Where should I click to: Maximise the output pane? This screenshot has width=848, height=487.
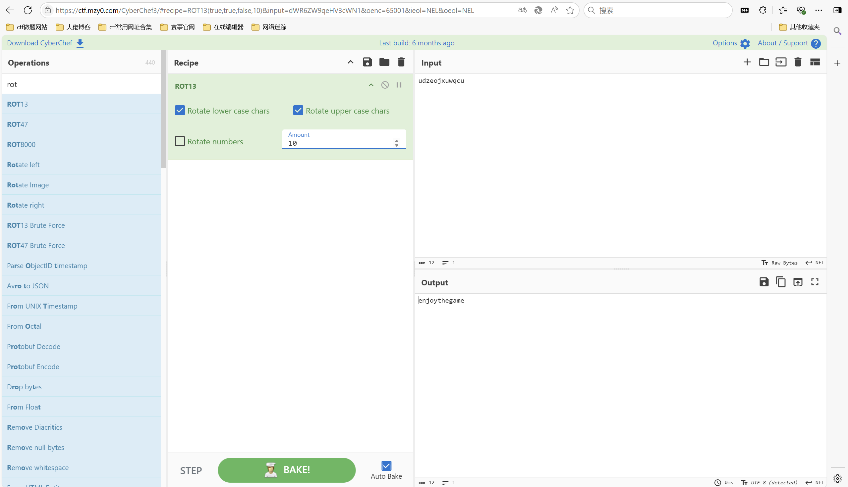(815, 282)
